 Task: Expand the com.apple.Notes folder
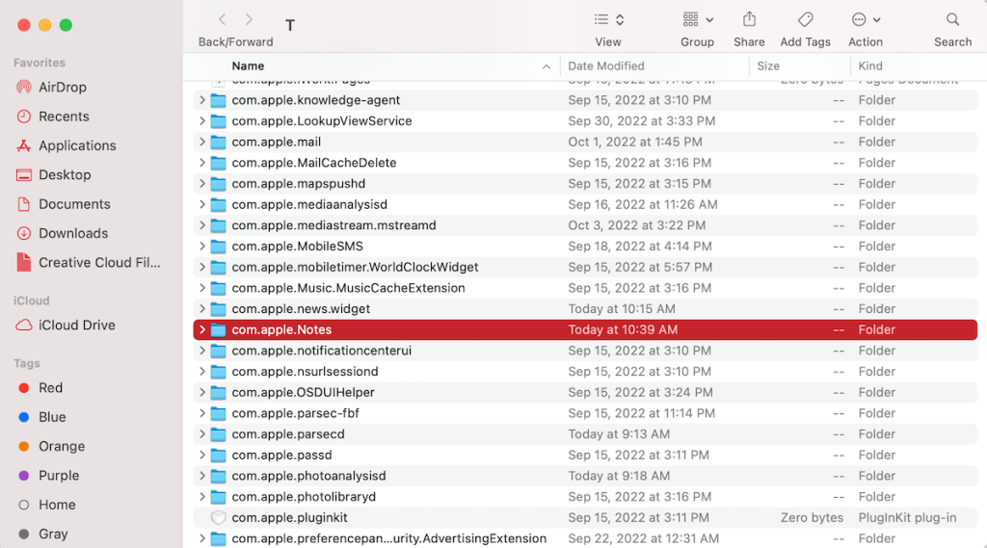click(x=202, y=329)
